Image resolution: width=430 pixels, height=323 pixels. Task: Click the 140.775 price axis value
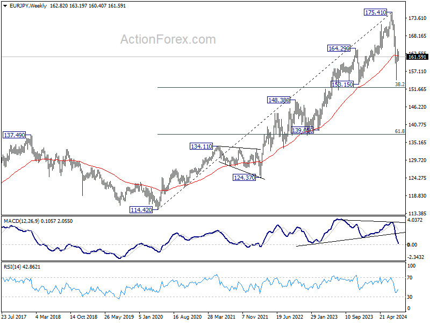[x=418, y=125]
